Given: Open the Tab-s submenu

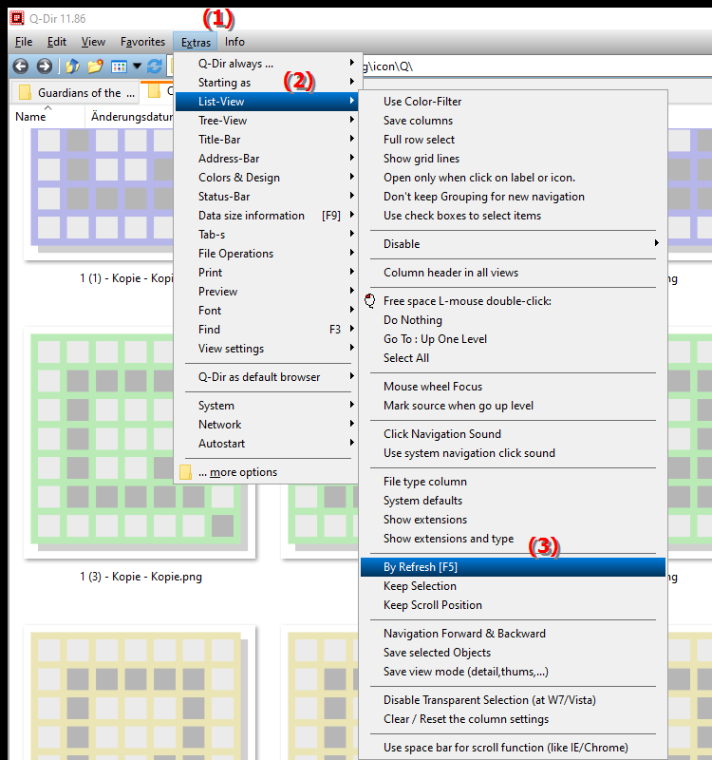Looking at the screenshot, I should point(268,235).
